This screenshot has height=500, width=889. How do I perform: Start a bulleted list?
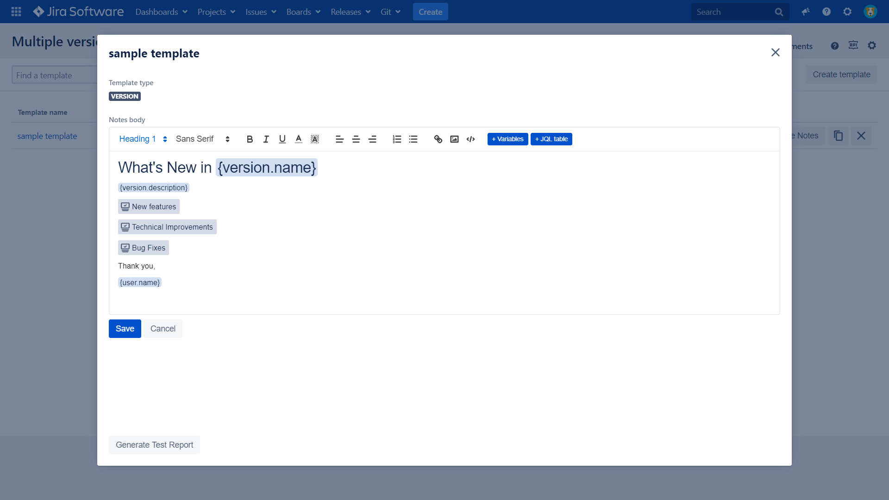(413, 139)
